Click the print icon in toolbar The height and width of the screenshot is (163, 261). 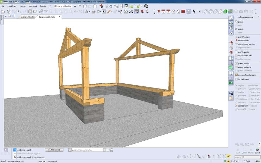tap(30, 12)
